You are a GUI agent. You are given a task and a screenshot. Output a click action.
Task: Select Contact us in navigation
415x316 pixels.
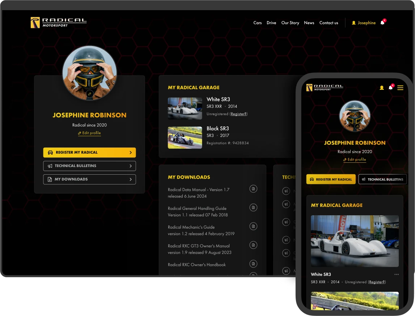click(329, 23)
